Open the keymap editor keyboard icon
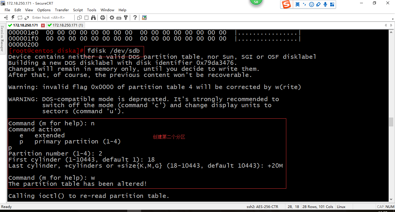Viewport: 395px width, 212px height. coord(119,18)
